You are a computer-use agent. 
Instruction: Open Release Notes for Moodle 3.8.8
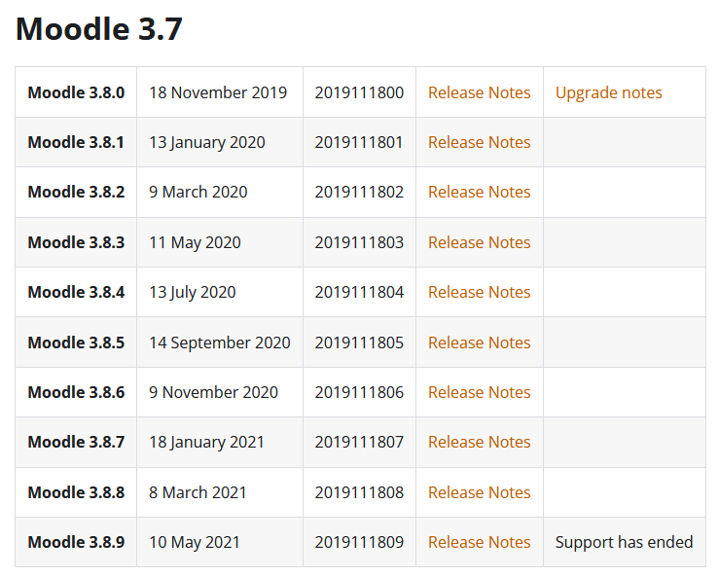pyautogui.click(x=479, y=492)
